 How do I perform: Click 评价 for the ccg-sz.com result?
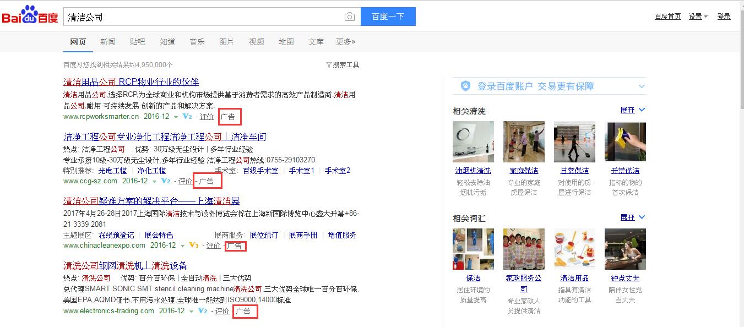(186, 181)
